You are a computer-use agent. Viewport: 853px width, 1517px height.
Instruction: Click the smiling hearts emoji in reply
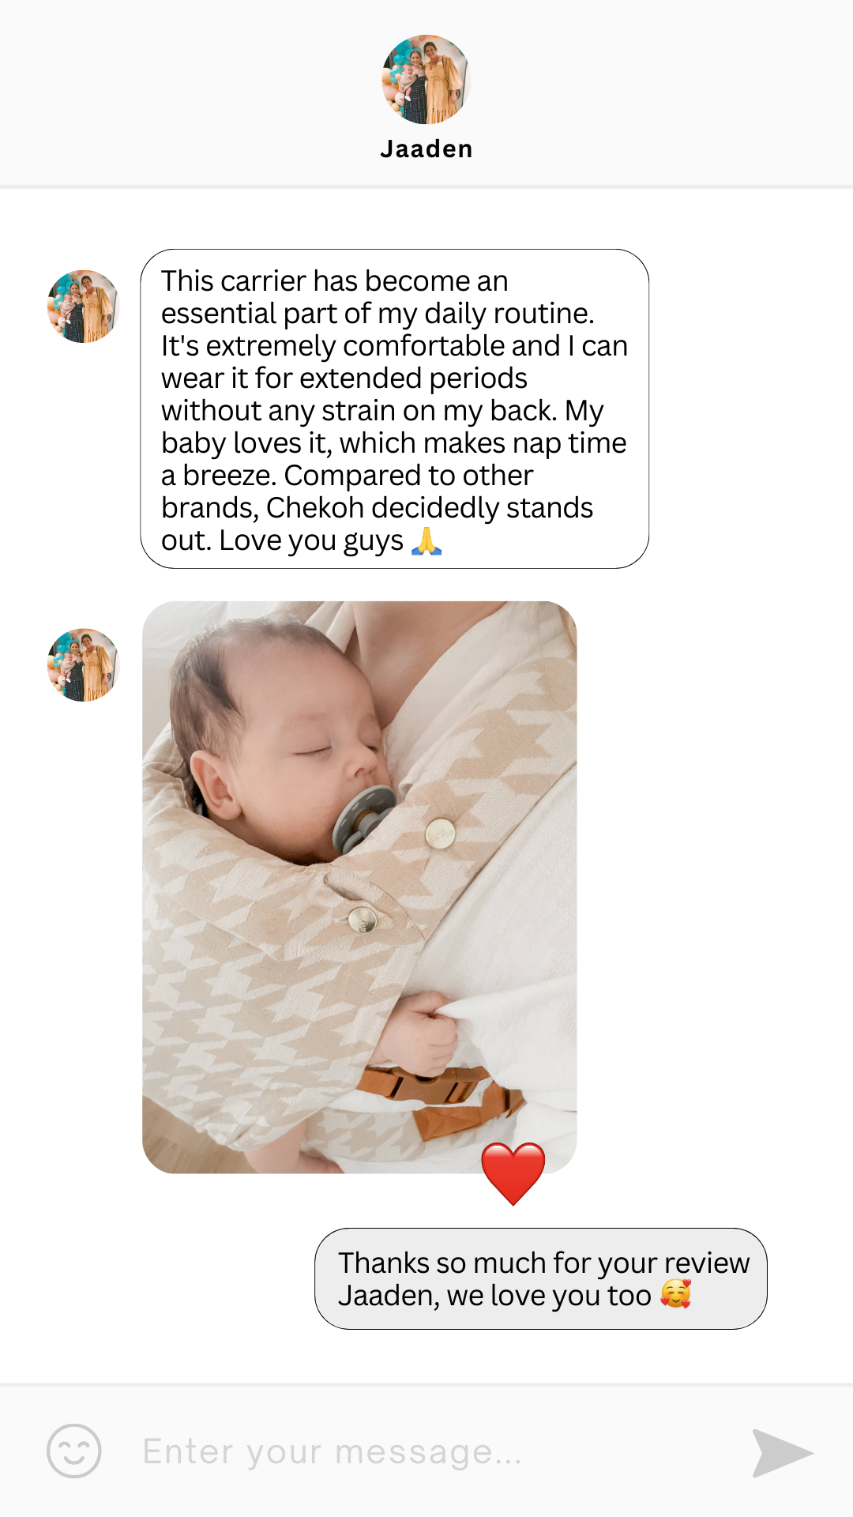point(675,1295)
